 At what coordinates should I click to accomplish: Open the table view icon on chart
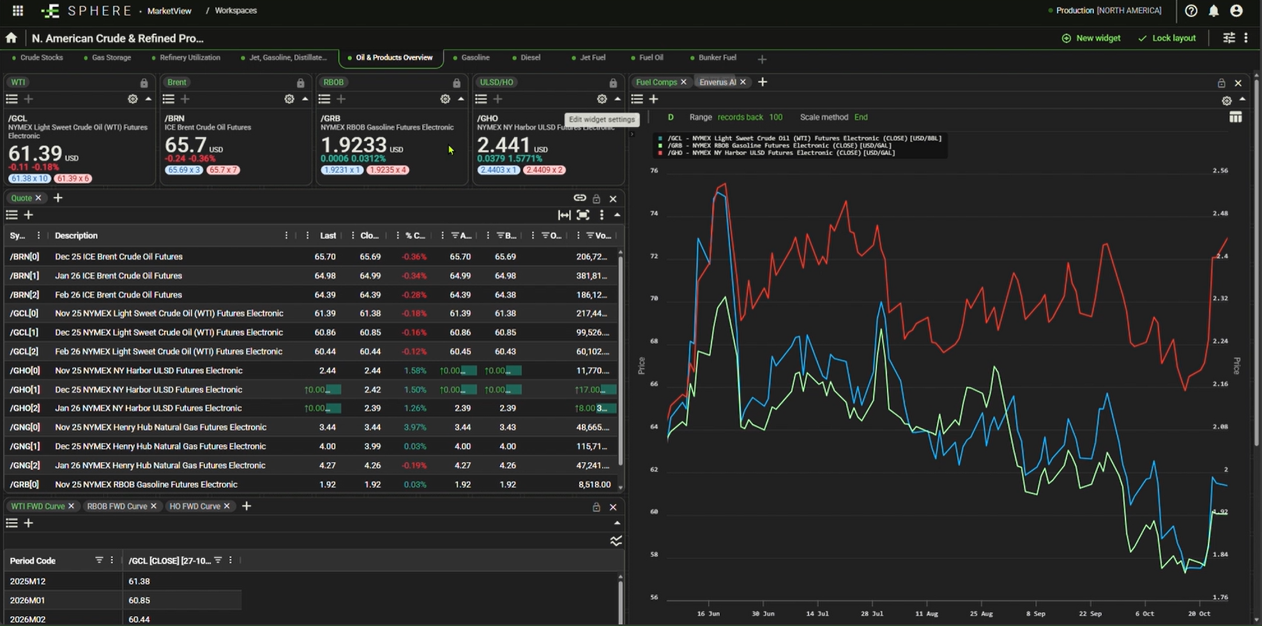pyautogui.click(x=1235, y=117)
